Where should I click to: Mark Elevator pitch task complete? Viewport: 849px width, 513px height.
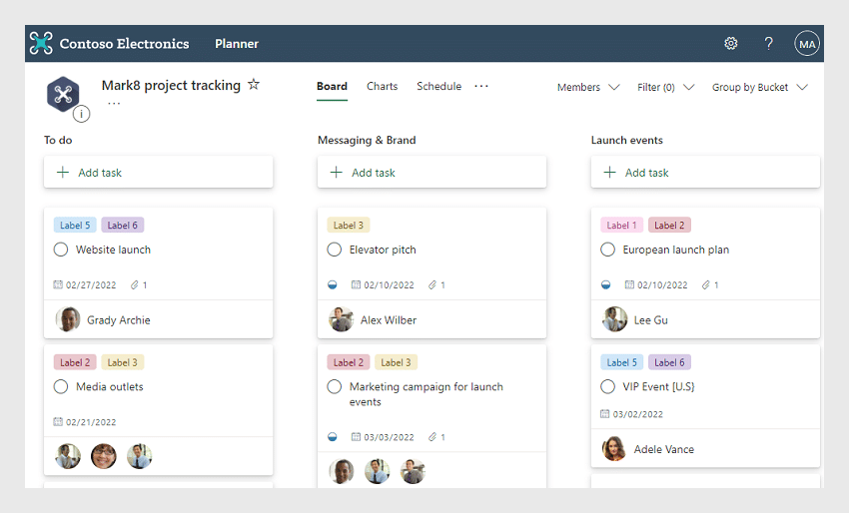(x=334, y=250)
